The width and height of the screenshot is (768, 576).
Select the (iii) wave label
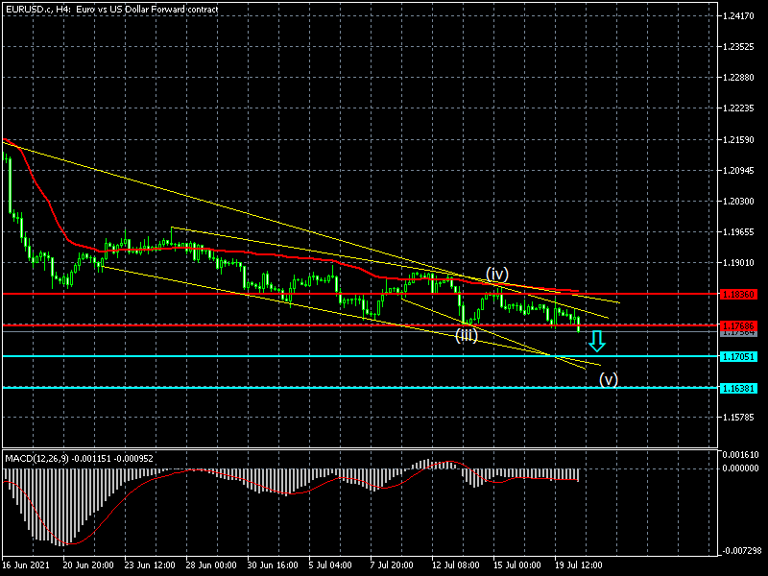[x=467, y=335]
